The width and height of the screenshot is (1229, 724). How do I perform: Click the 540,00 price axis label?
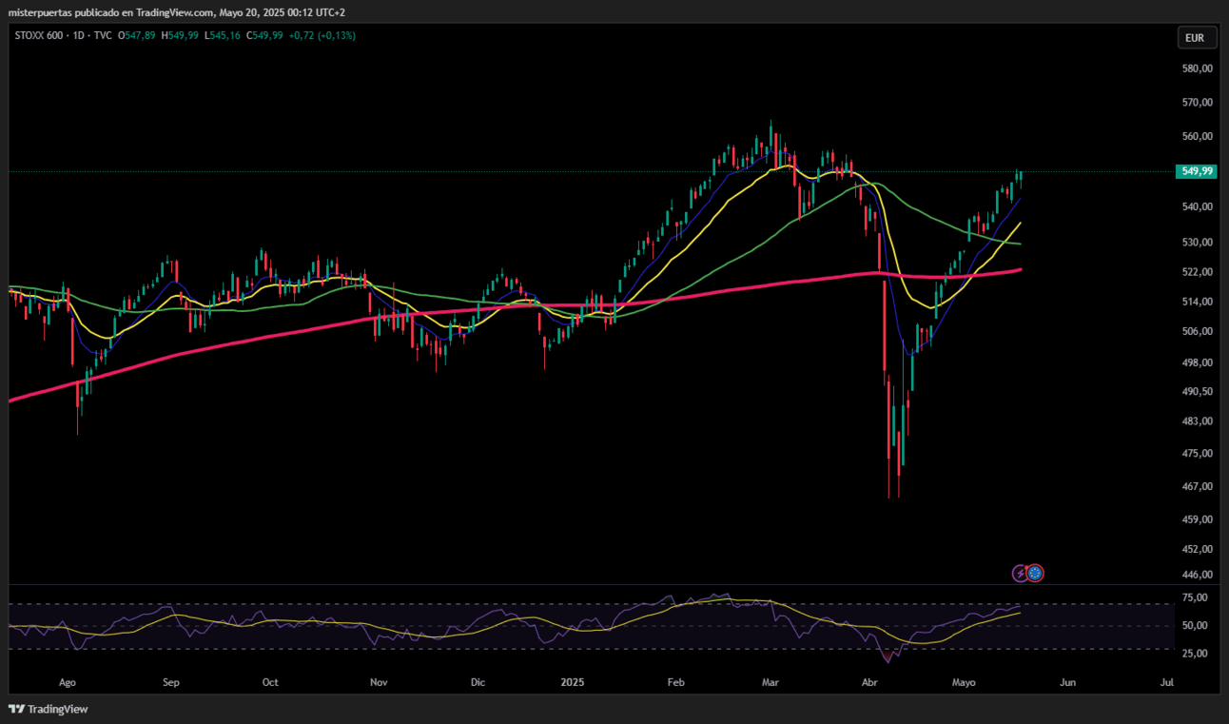click(1197, 206)
